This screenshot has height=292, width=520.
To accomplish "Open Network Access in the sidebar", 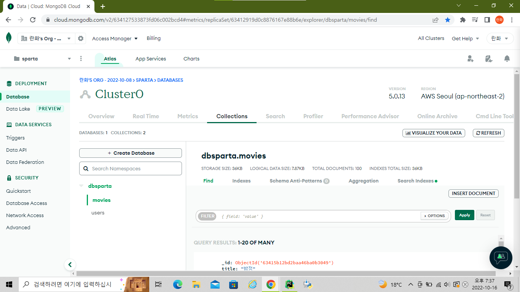I will 25,216.
